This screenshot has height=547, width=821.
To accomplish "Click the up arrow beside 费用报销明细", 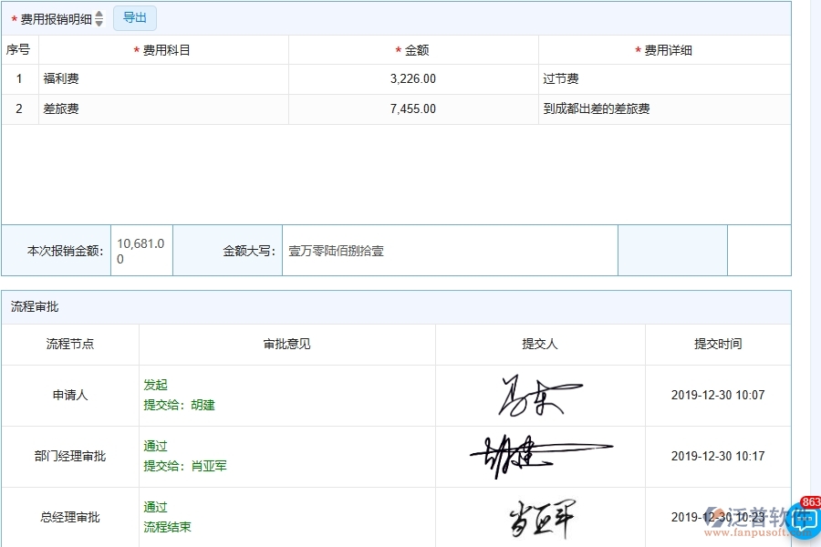I will [x=99, y=15].
